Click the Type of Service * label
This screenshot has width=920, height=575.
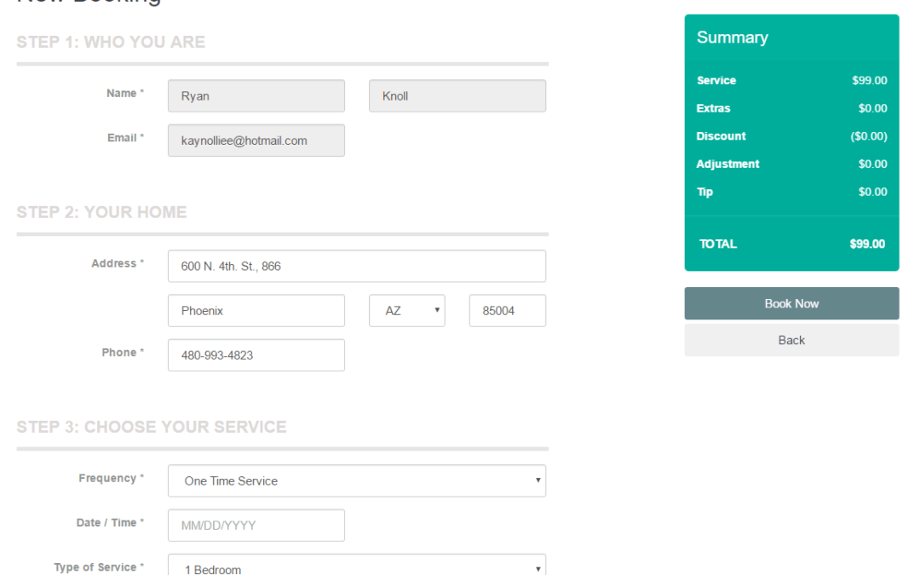click(99, 567)
